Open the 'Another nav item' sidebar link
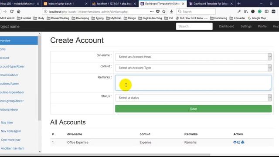 [13, 148]
